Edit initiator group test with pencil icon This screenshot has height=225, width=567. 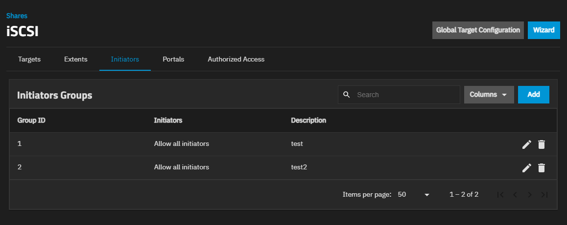pos(526,144)
